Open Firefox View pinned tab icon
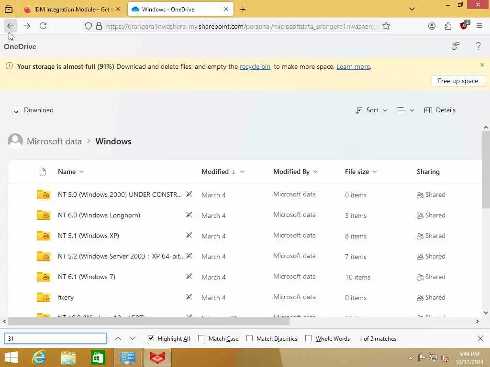Image resolution: width=490 pixels, height=367 pixels. click(9, 10)
